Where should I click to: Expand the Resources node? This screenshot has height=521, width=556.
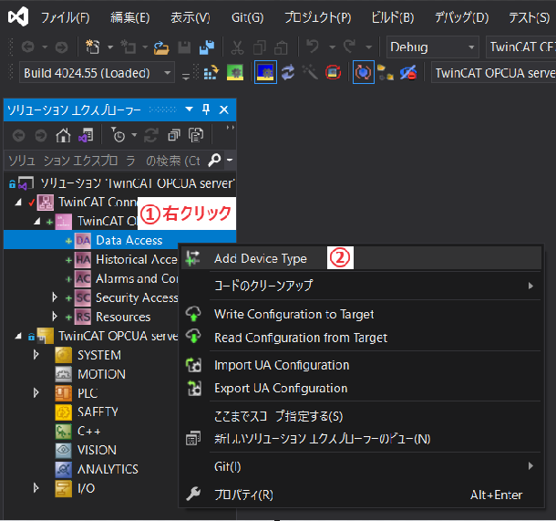[55, 317]
